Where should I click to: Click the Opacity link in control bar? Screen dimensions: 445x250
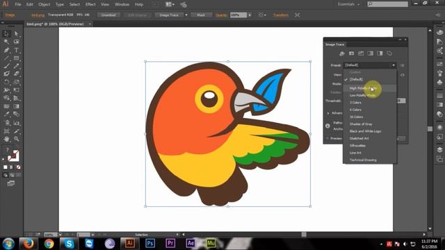tap(221, 15)
